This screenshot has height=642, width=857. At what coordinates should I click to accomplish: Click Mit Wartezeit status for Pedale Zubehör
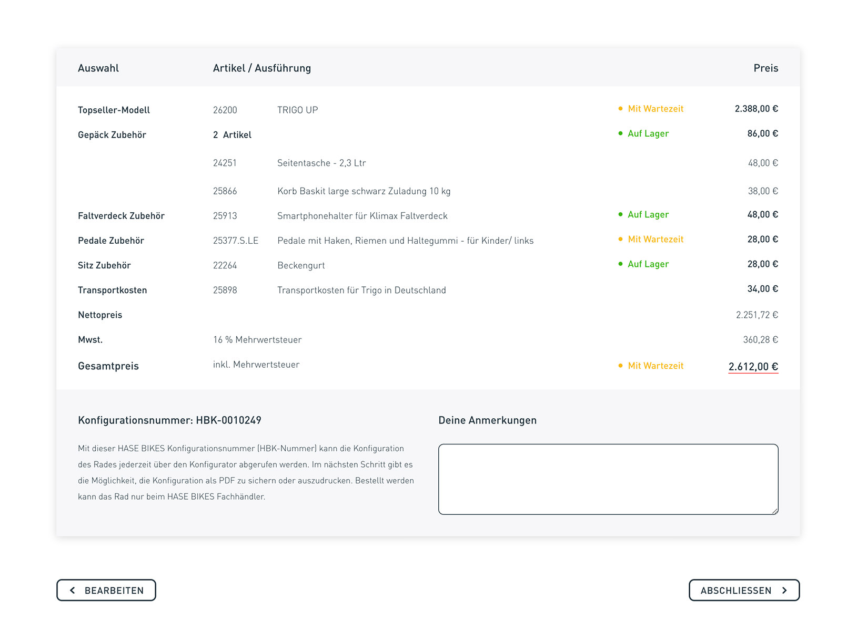point(651,239)
